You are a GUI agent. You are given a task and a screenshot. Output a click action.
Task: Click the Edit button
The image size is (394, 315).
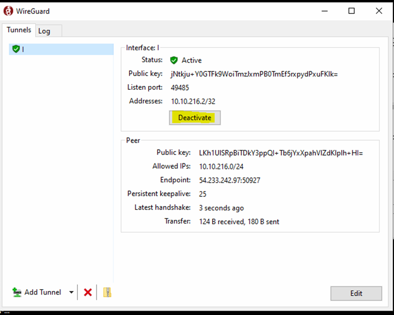point(356,293)
